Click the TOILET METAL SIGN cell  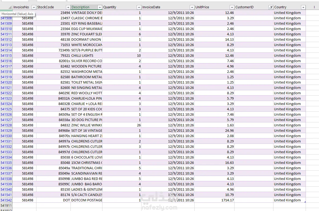point(87,82)
